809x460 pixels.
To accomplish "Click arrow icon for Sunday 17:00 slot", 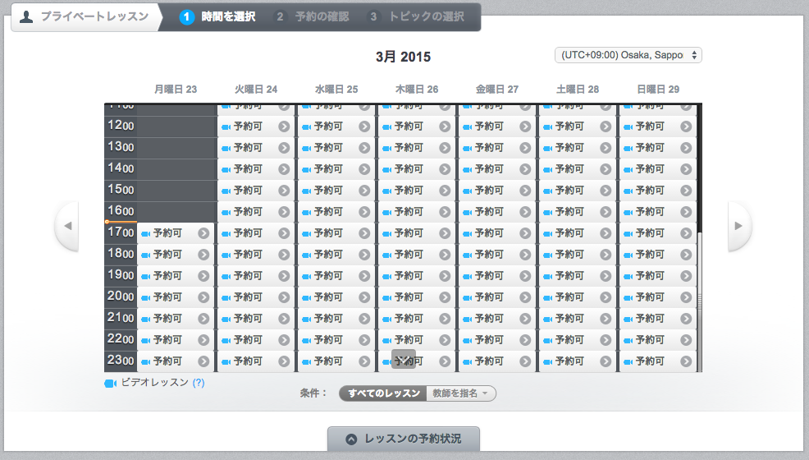I will 686,233.
